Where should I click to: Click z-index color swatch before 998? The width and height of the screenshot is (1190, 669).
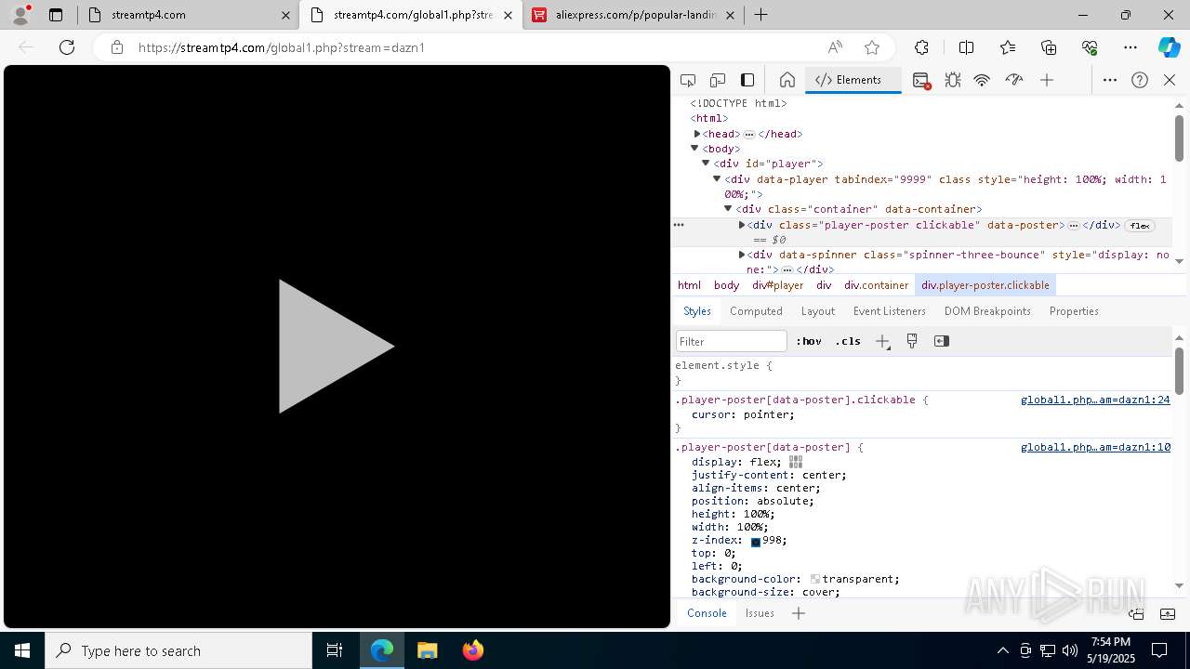[756, 542]
